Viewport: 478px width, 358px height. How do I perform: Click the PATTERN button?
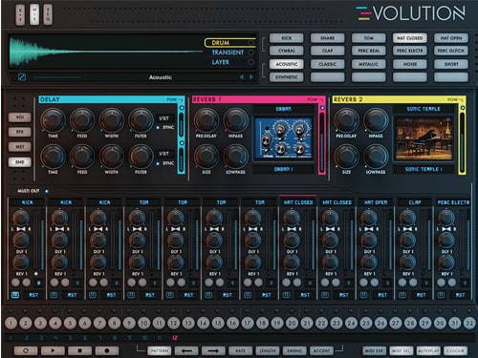[x=160, y=350]
